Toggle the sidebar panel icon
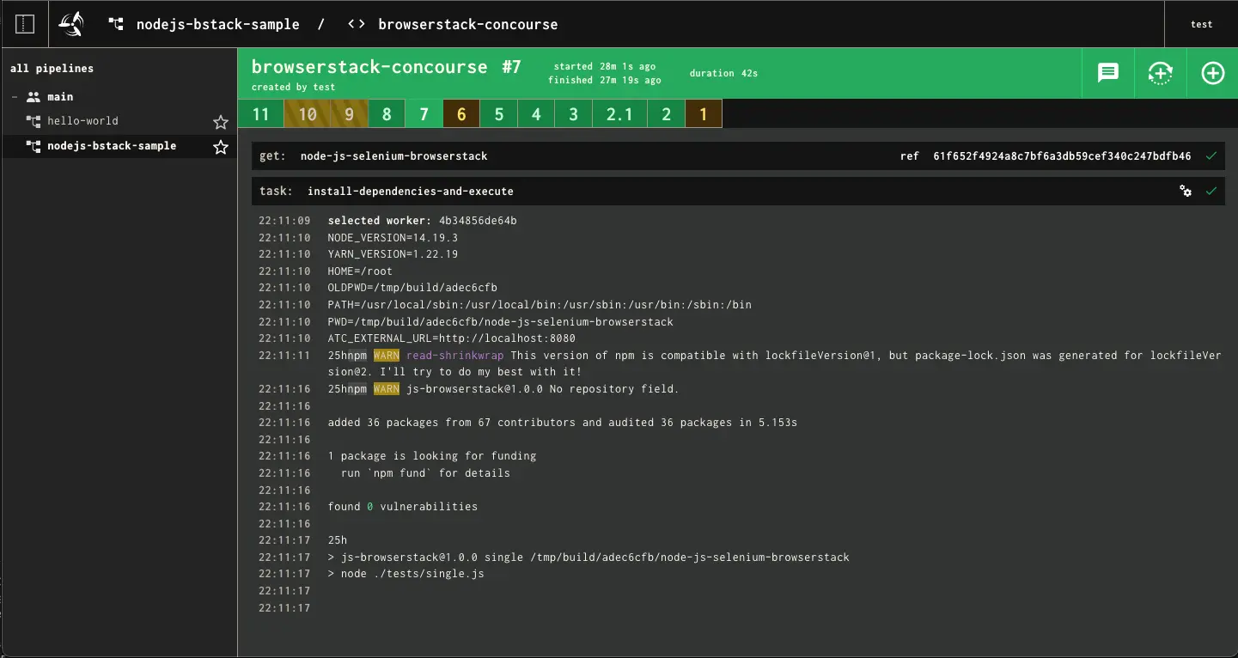Viewport: 1238px width, 658px height. [x=25, y=24]
